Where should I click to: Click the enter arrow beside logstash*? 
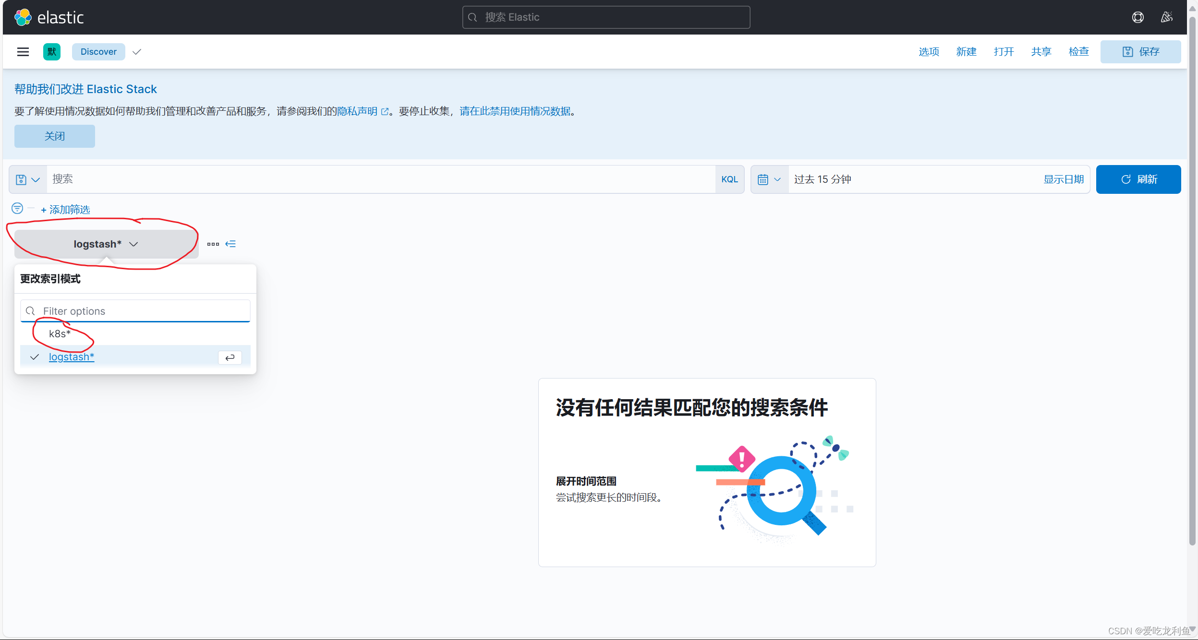point(230,357)
